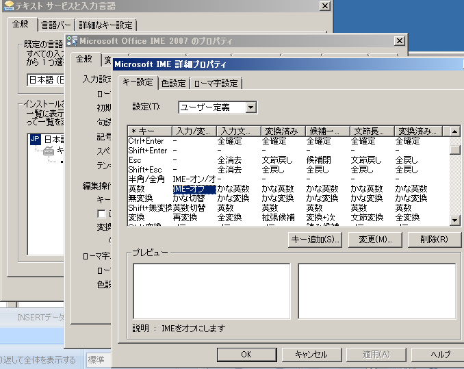Click 全消去 in the Shift+Esc row
This screenshot has height=369, width=464.
click(x=229, y=170)
